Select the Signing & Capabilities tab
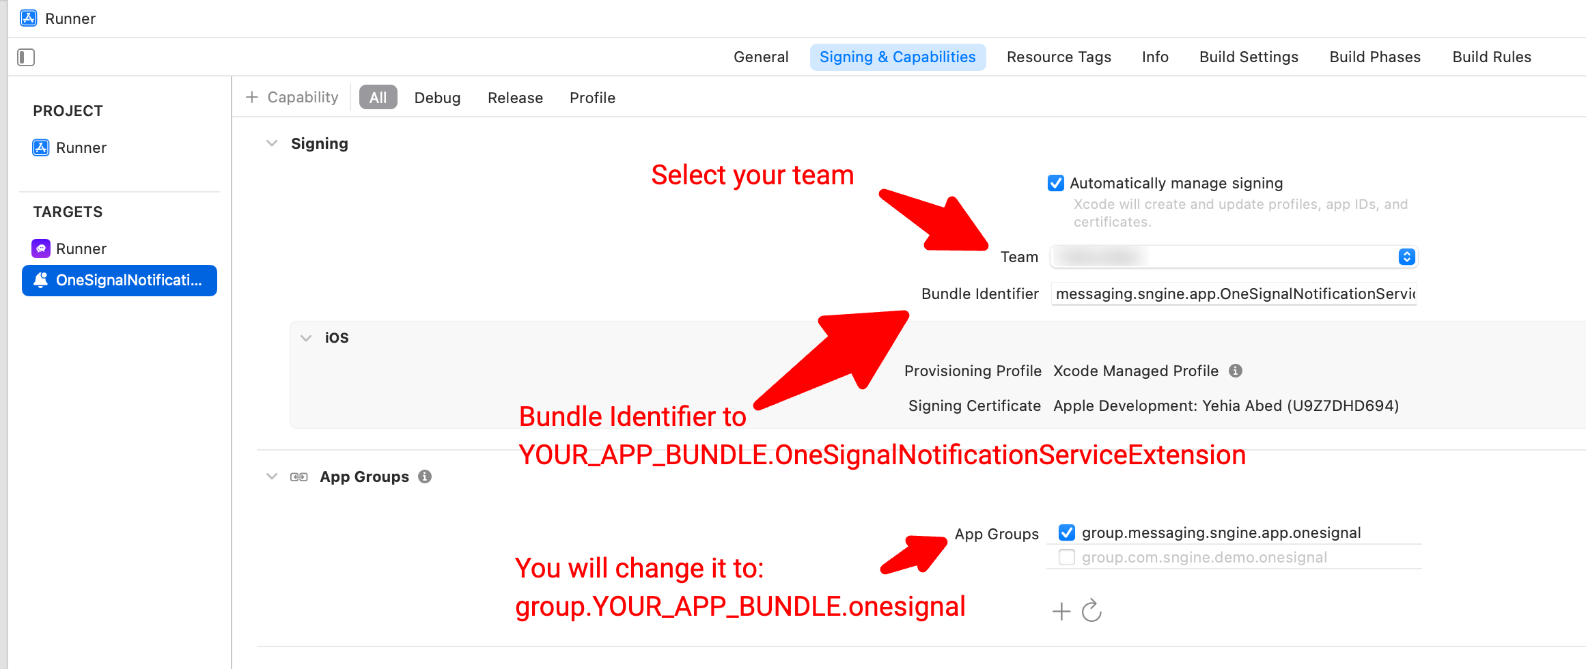This screenshot has width=1586, height=669. [898, 57]
